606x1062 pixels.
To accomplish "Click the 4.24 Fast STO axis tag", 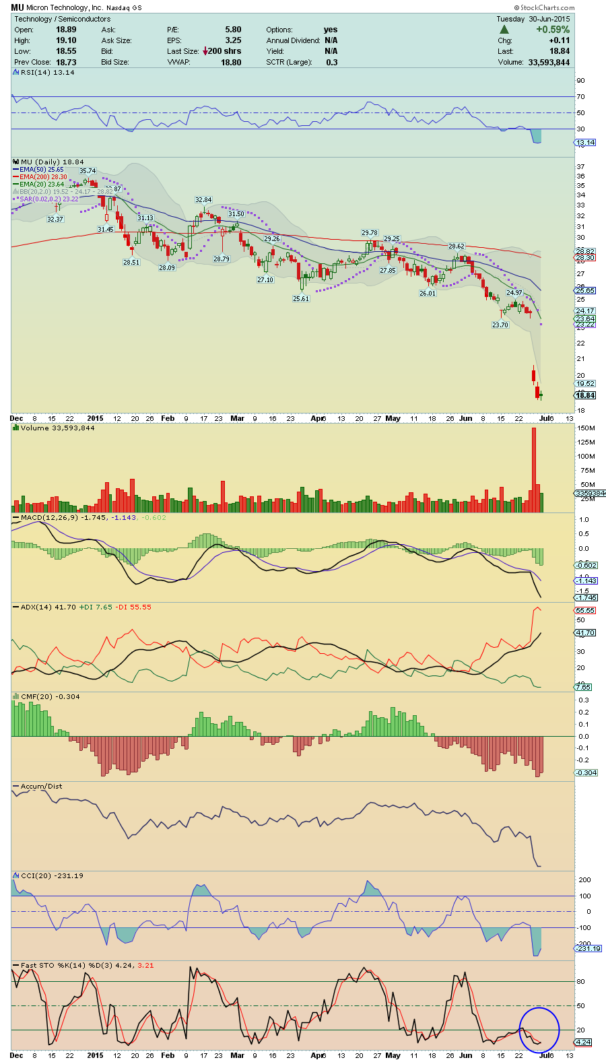I will point(583,1042).
